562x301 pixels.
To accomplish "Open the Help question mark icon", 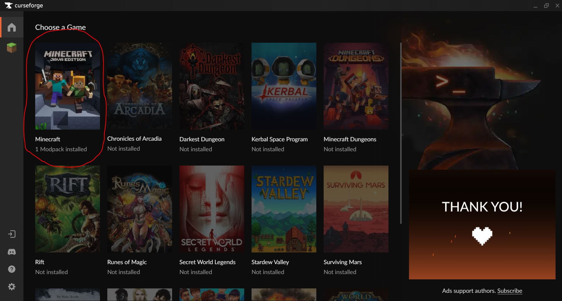I will tap(12, 269).
